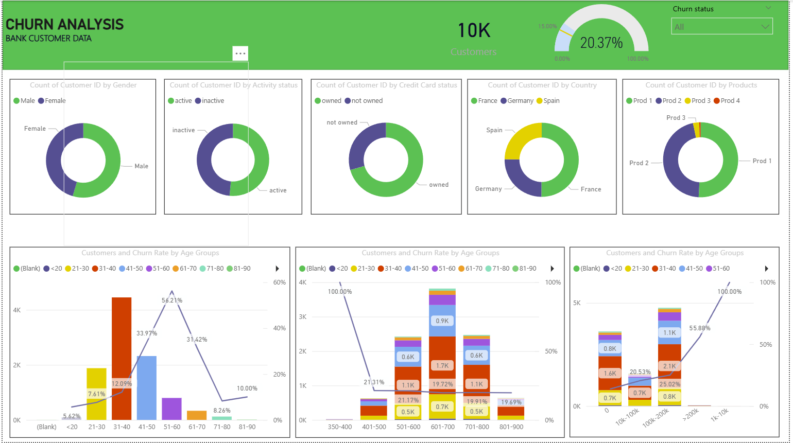Viewport: 793px width, 443px height.
Task: Click the 19.69% data label
Action: tap(511, 402)
